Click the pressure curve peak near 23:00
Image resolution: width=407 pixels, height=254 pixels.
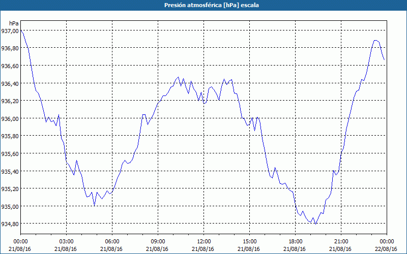pyautogui.click(x=375, y=41)
